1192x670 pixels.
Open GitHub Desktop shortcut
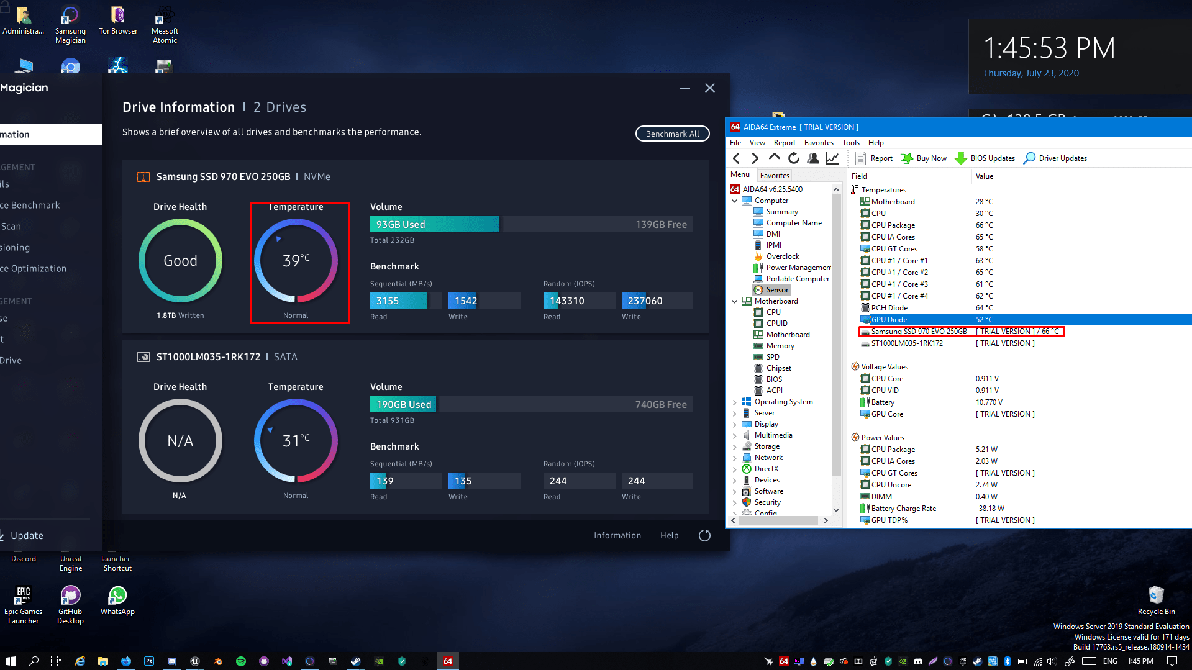point(70,604)
